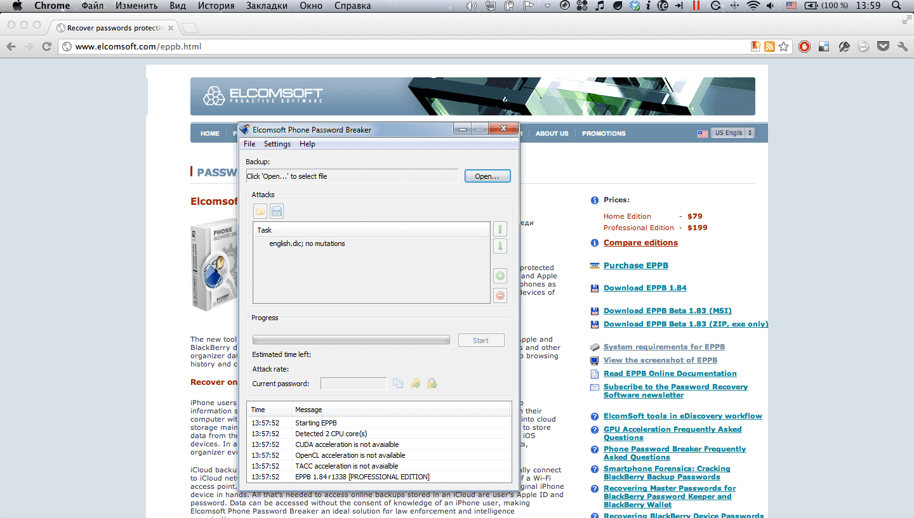Open new tab in Chrome
Image resolution: width=914 pixels, height=518 pixels.
click(190, 28)
